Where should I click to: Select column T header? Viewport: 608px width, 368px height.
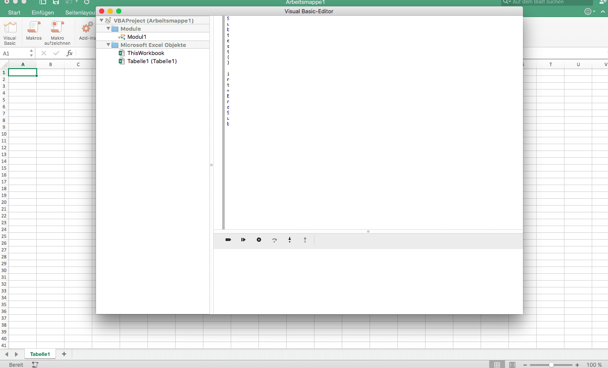click(x=550, y=64)
